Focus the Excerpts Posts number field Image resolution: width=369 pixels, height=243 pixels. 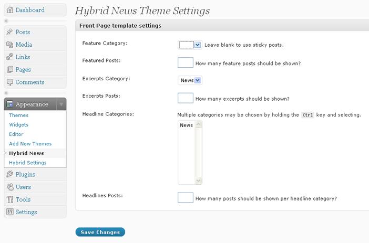click(x=186, y=98)
